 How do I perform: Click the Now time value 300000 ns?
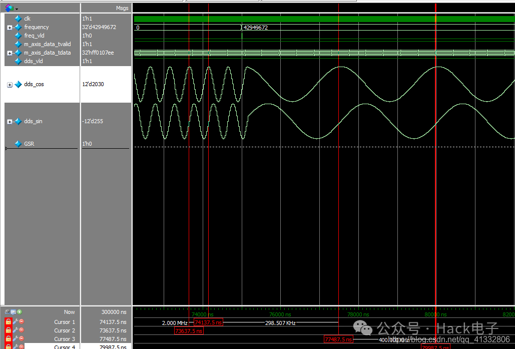114,312
